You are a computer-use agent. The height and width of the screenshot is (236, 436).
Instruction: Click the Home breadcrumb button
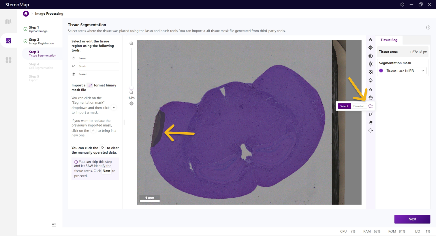pos(26,14)
